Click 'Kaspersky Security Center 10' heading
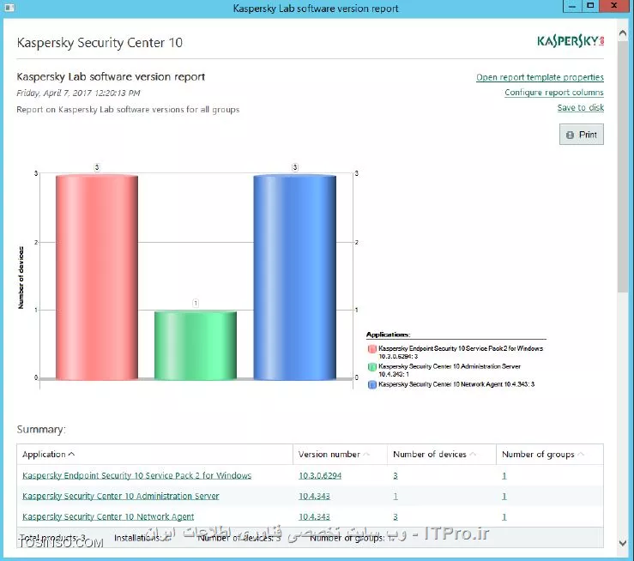The image size is (634, 561). click(x=100, y=42)
